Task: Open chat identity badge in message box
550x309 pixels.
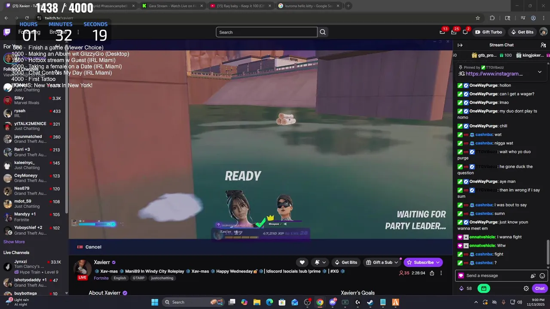Action: 461,276
